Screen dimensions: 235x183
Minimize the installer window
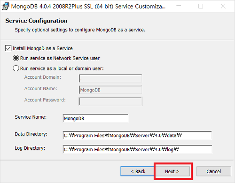tap(179, 6)
